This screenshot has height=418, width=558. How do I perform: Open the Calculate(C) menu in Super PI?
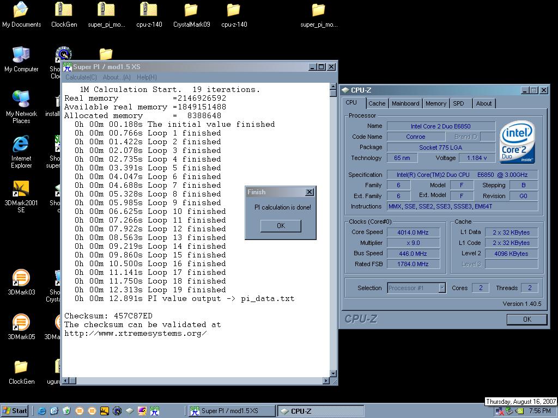click(81, 77)
